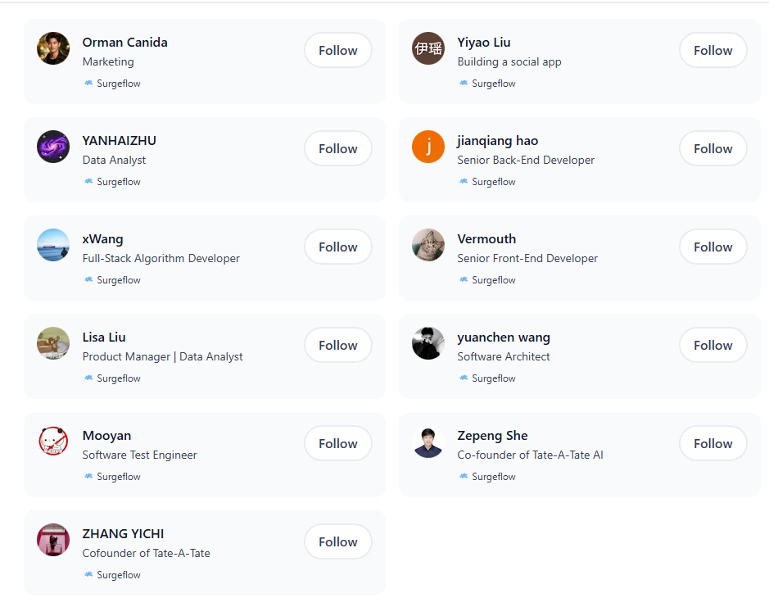This screenshot has height=607, width=769.
Task: Click the Surgeflow icon under Vermouth
Action: tap(464, 279)
